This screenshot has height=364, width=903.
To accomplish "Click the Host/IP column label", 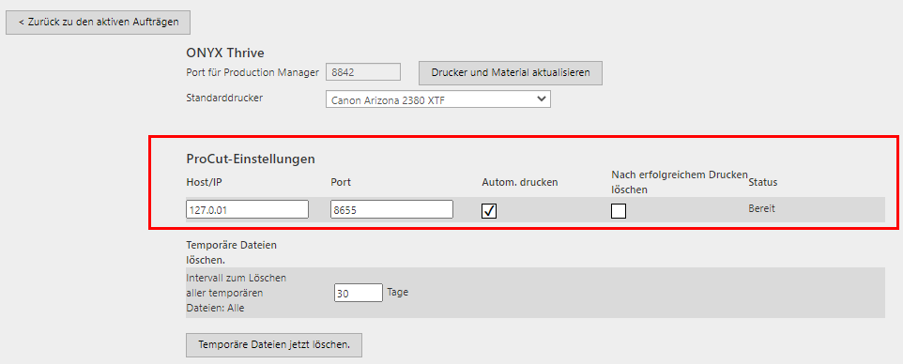I will click(x=205, y=182).
